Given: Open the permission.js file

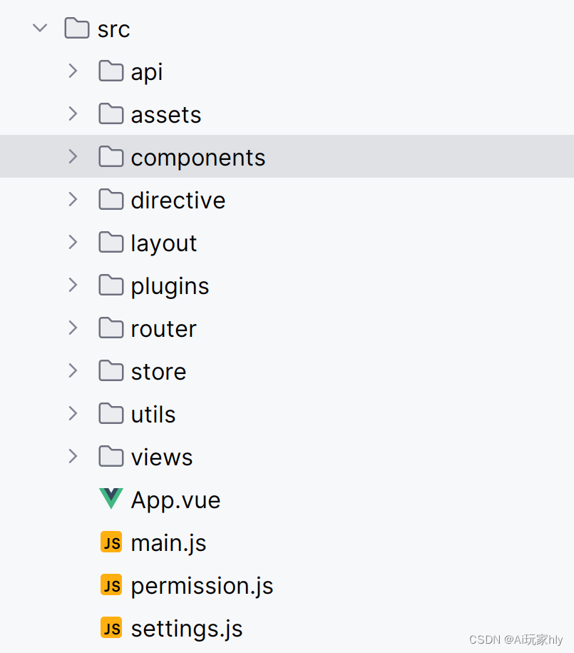Looking at the screenshot, I should [x=202, y=586].
